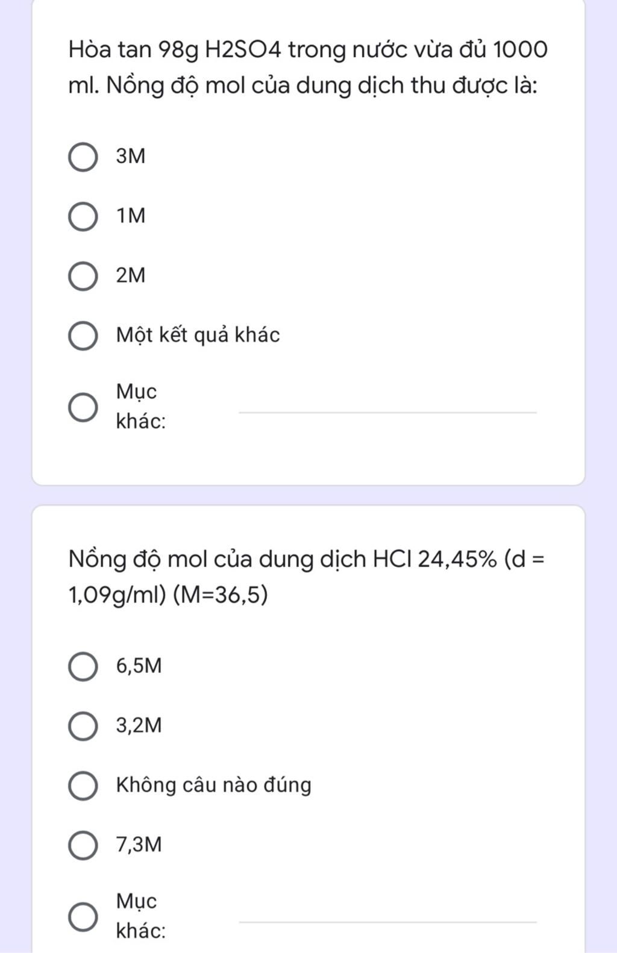This screenshot has height=953, width=617.
Task: Tick 'Mục khác' radio in the HCl question
Action: click(x=83, y=917)
